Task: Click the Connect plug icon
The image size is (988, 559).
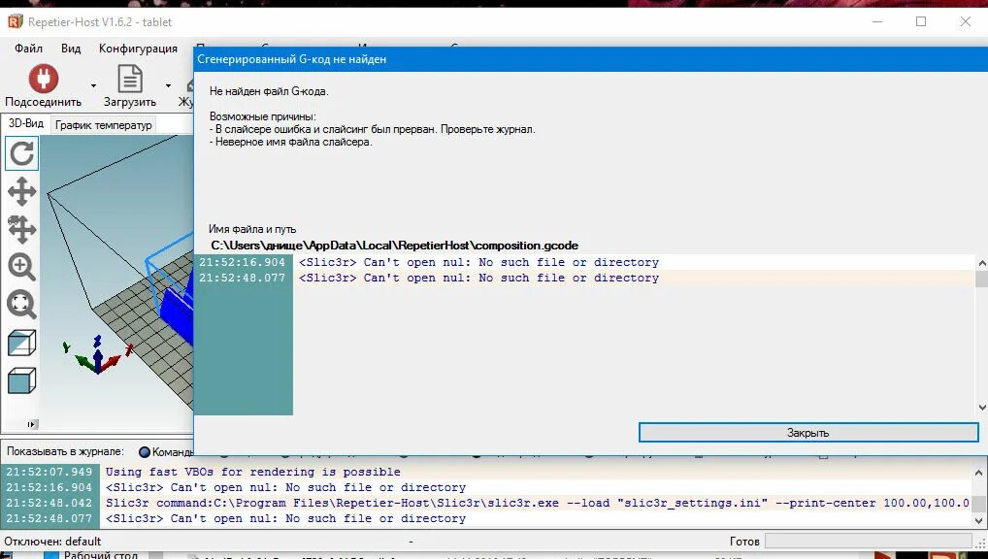Action: coord(44,79)
